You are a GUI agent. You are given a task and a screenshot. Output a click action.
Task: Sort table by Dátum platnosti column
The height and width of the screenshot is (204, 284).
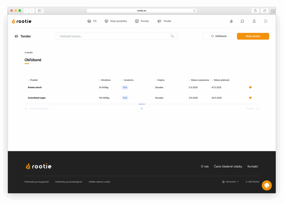(x=221, y=80)
